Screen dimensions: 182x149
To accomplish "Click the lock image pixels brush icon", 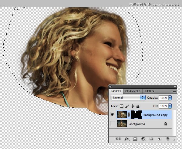I will point(127,107).
